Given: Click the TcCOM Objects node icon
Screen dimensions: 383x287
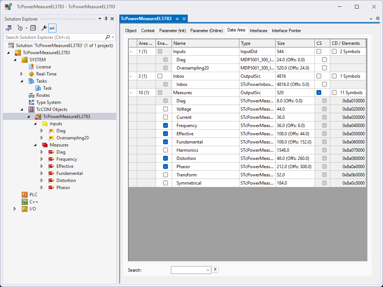Looking at the screenshot, I should tap(31, 109).
